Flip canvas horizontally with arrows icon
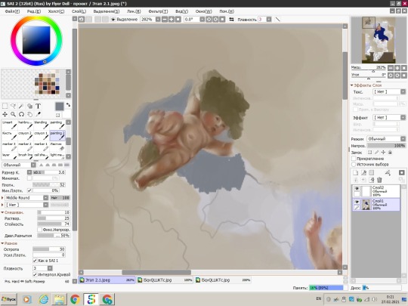The width and height of the screenshot is (408, 306). click(x=231, y=19)
